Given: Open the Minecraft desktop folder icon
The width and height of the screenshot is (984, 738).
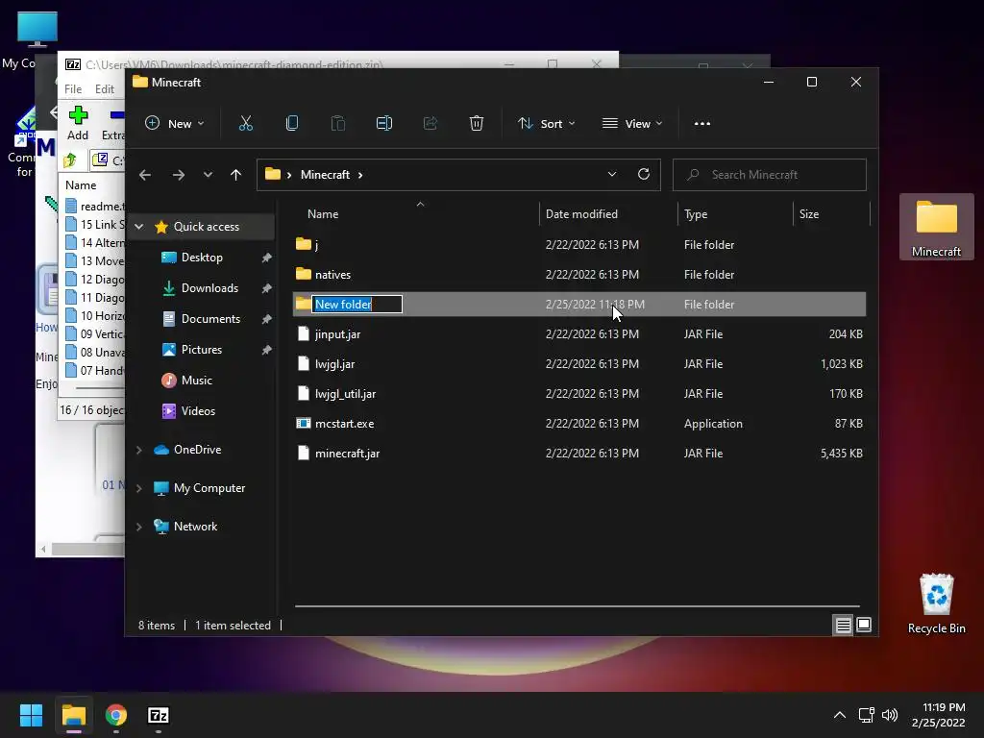Looking at the screenshot, I should point(936,229).
